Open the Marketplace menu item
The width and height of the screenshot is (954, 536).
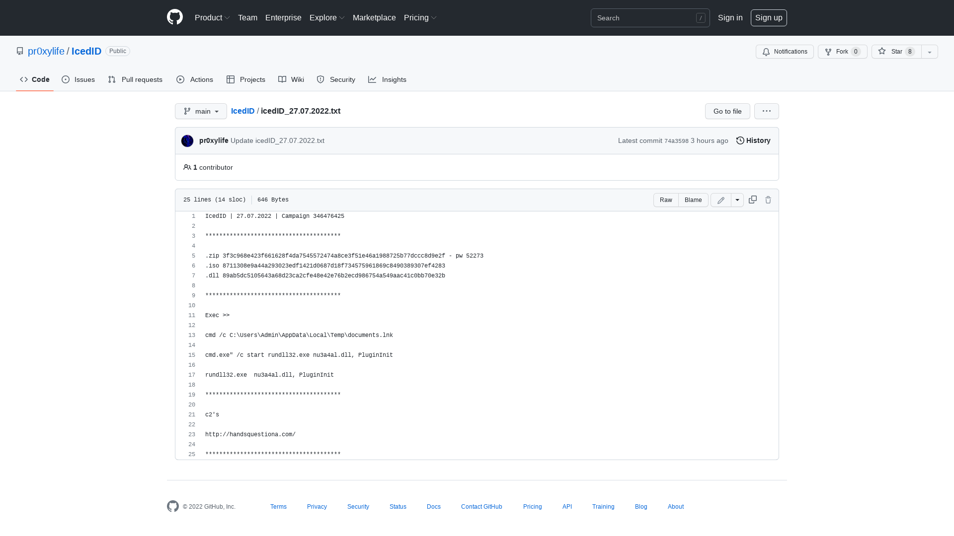coord(374,17)
